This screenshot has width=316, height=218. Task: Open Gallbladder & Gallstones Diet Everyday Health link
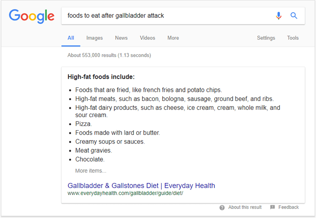(141, 185)
